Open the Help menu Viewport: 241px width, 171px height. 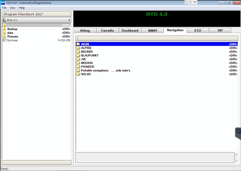22,8
